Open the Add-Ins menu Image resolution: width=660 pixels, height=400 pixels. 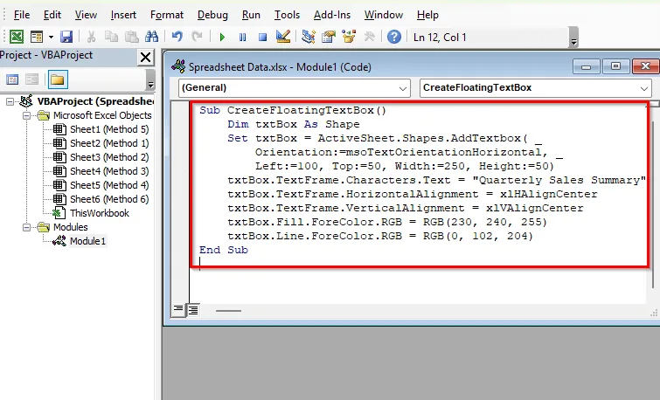tap(332, 15)
